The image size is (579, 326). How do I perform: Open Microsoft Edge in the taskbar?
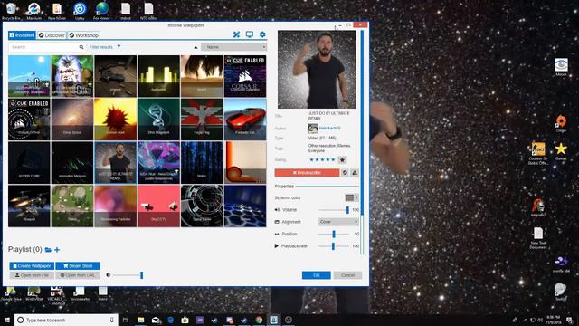point(171,320)
